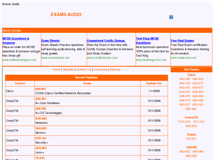Go to Home in navigation bar
The width and height of the screenshot is (214, 160).
pos(57,70)
